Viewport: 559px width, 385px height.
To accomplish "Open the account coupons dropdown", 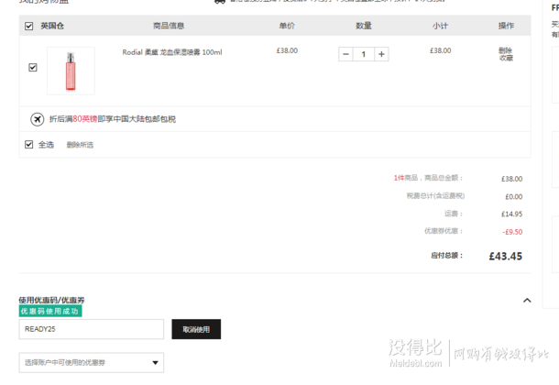I will pyautogui.click(x=92, y=363).
